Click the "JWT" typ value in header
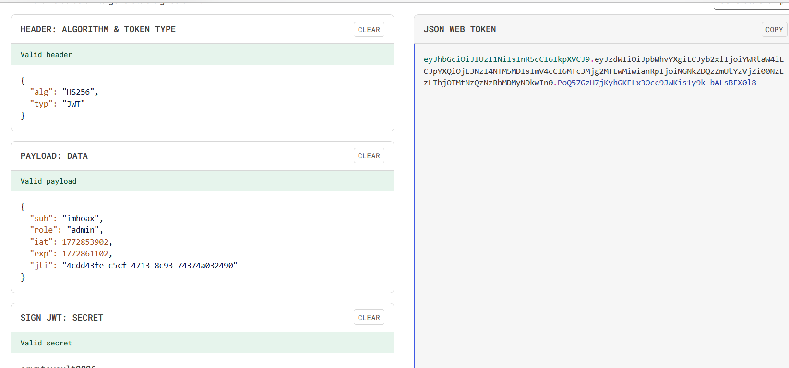Image resolution: width=789 pixels, height=368 pixels. (x=73, y=104)
